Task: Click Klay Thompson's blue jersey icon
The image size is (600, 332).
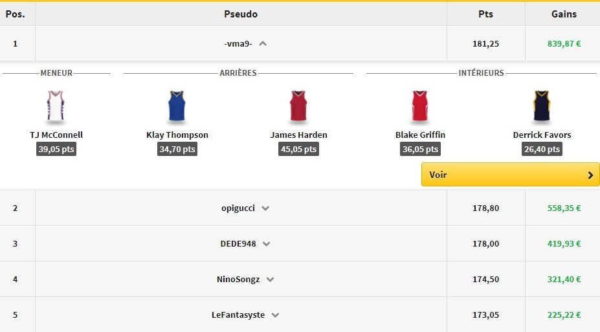Action: tap(177, 106)
